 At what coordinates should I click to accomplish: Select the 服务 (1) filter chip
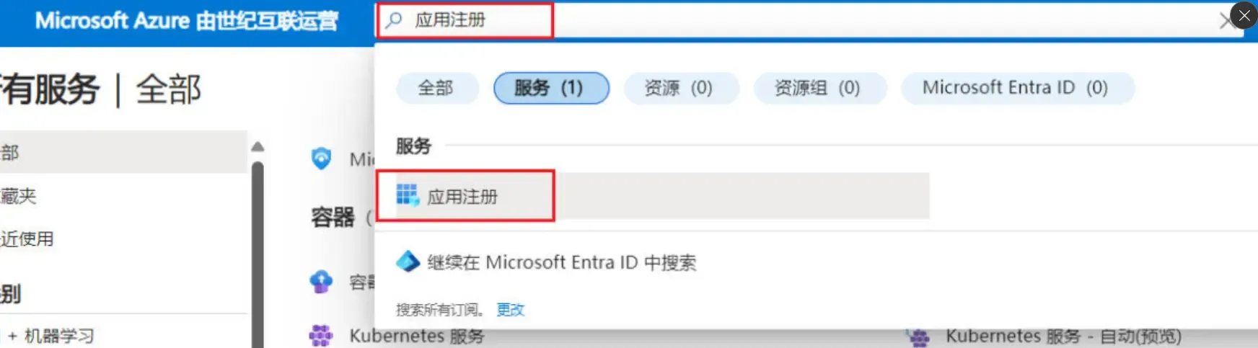tap(550, 88)
